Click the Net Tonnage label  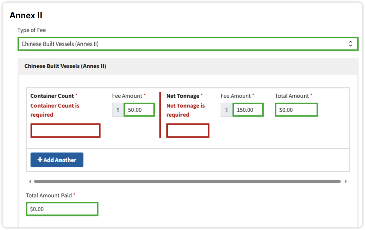[183, 96]
